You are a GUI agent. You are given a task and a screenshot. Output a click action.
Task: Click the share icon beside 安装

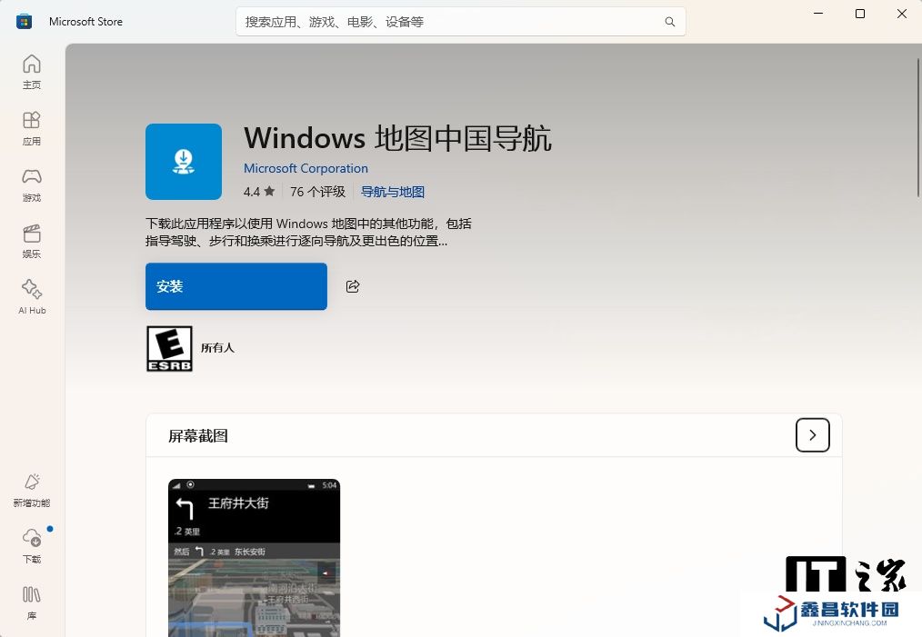(x=353, y=286)
